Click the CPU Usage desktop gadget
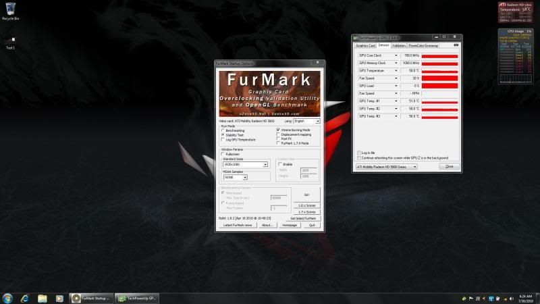540x304 pixels. coord(515,56)
